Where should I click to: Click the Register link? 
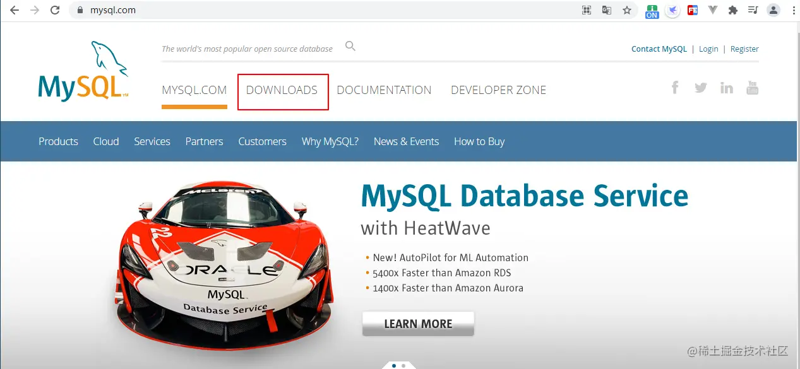[x=744, y=49]
